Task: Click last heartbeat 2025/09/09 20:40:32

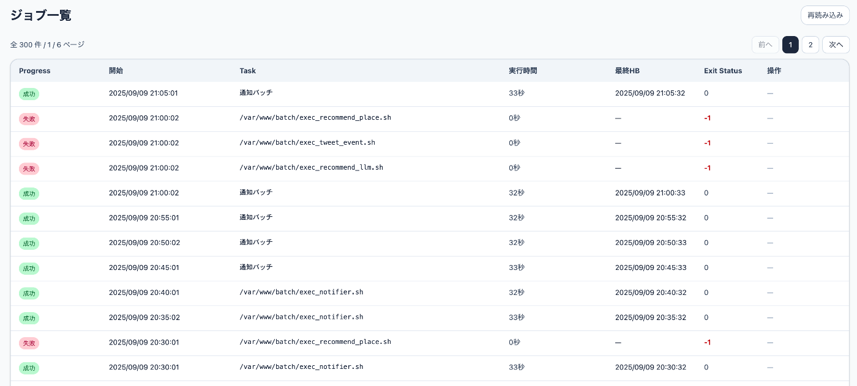Action: 651,293
